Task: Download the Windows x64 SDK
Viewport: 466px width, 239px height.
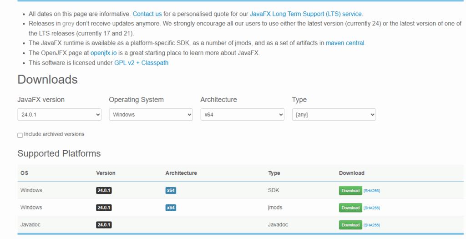Action: click(350, 191)
